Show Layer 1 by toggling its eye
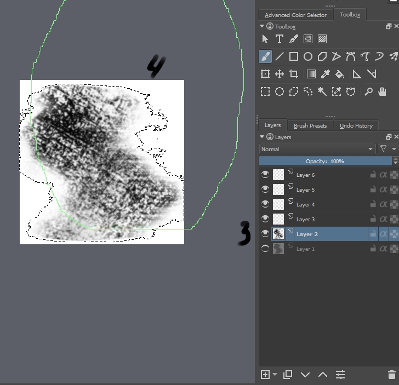Viewport: 399px width, 385px height. coord(265,249)
